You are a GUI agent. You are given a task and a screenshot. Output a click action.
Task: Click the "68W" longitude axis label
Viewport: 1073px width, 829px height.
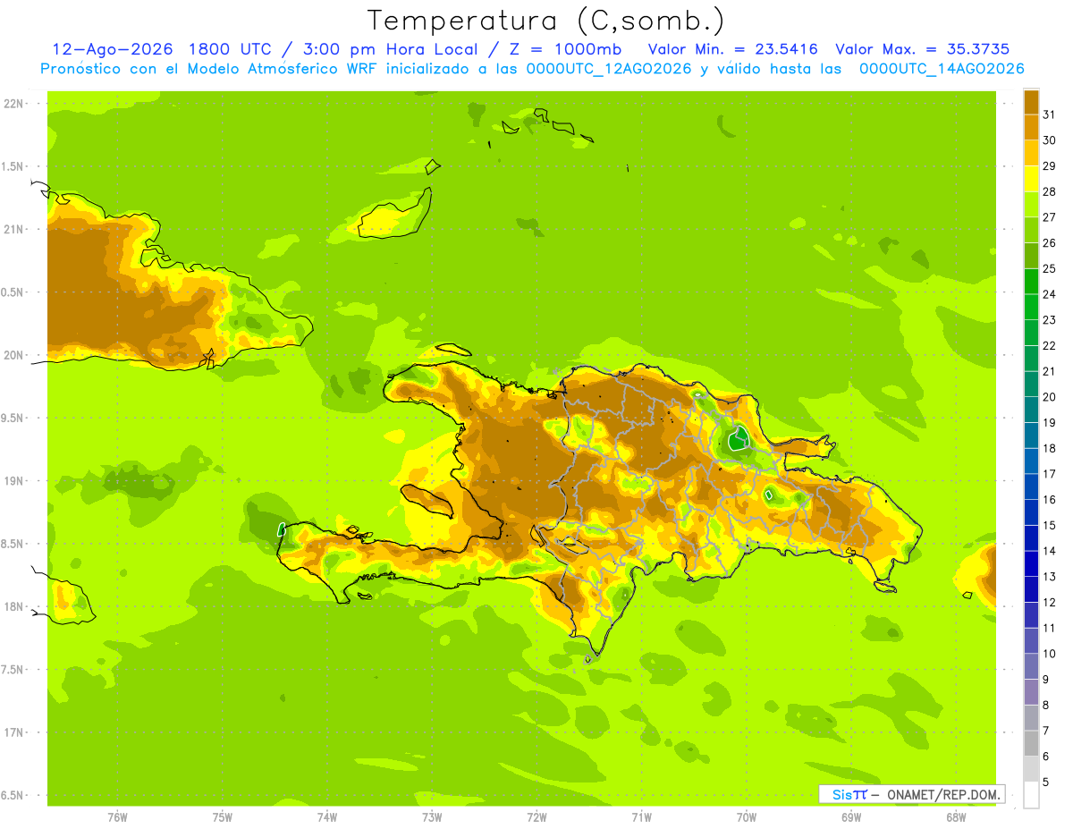pos(956,817)
